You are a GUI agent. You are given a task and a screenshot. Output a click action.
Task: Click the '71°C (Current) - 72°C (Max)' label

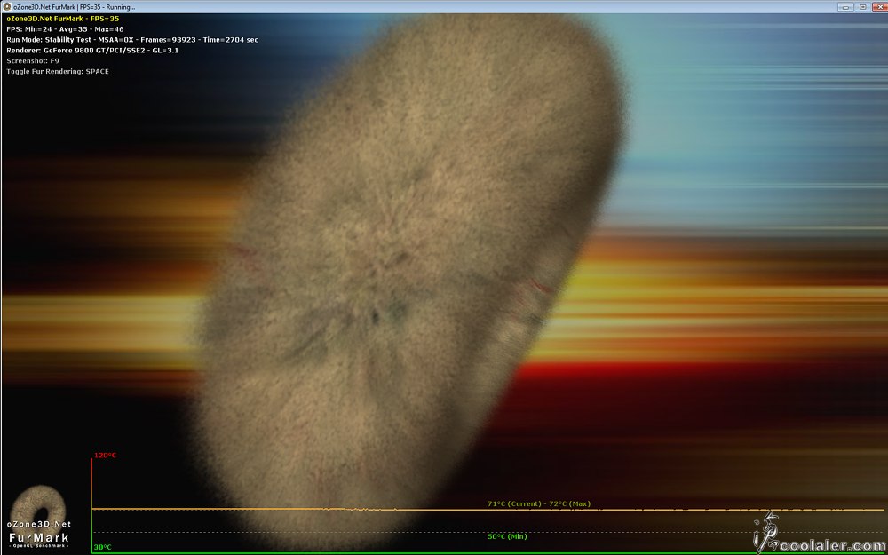tap(539, 503)
